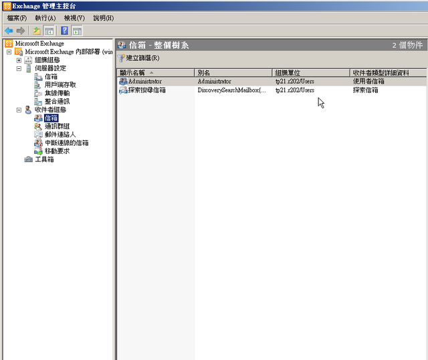Open the 檢視(V) menu
428x360 pixels.
point(74,18)
